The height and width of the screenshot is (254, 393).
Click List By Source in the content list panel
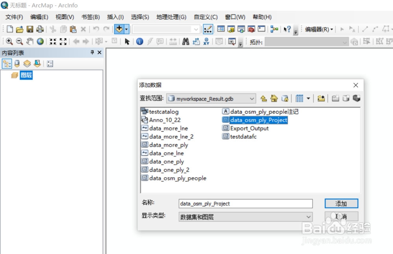tap(17, 63)
